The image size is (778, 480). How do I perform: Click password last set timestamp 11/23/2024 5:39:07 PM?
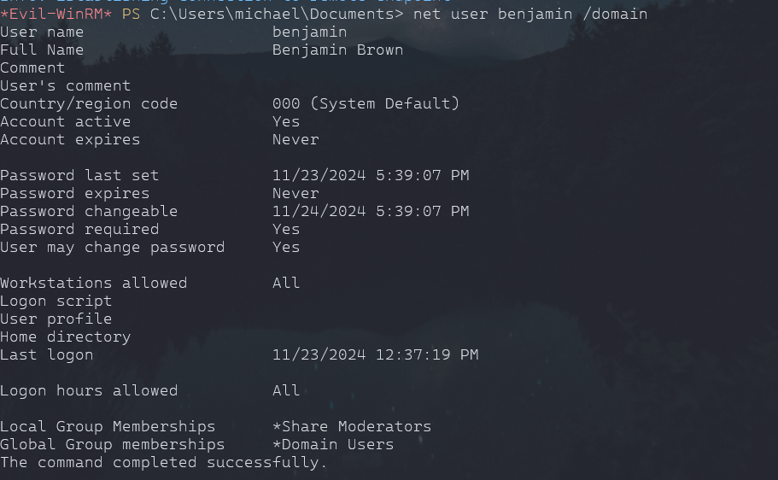pos(371,175)
